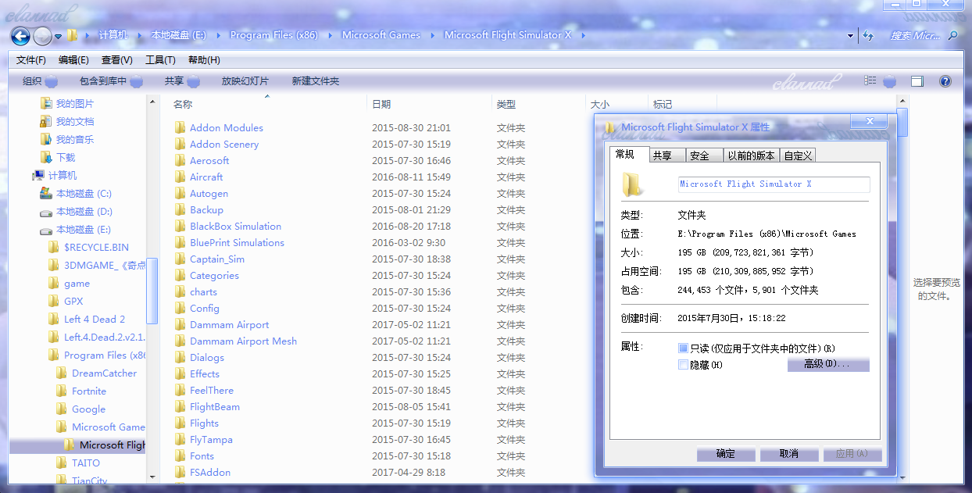This screenshot has height=493, width=972.
Task: Open the 查看(V) menu
Action: point(117,60)
